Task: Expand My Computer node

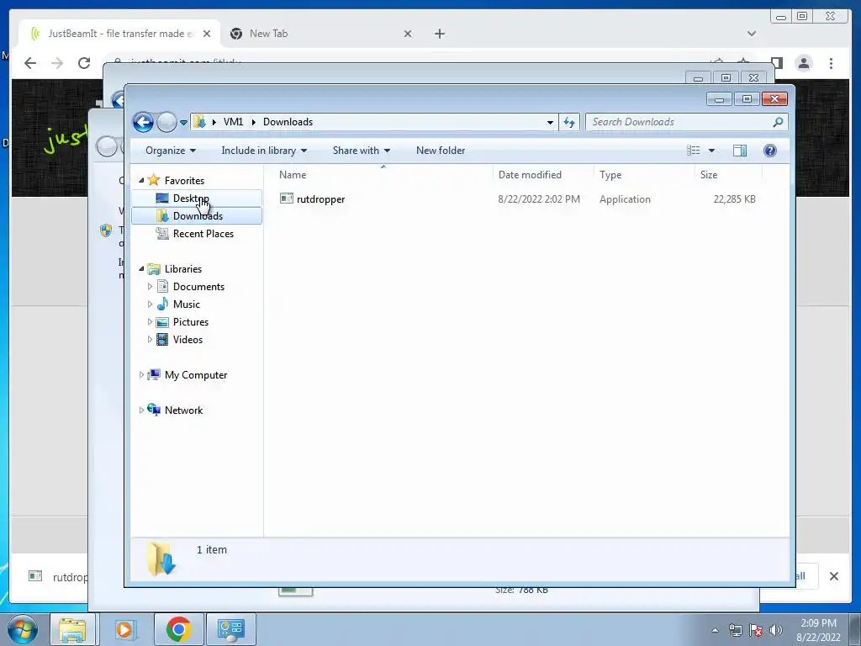Action: click(x=141, y=374)
